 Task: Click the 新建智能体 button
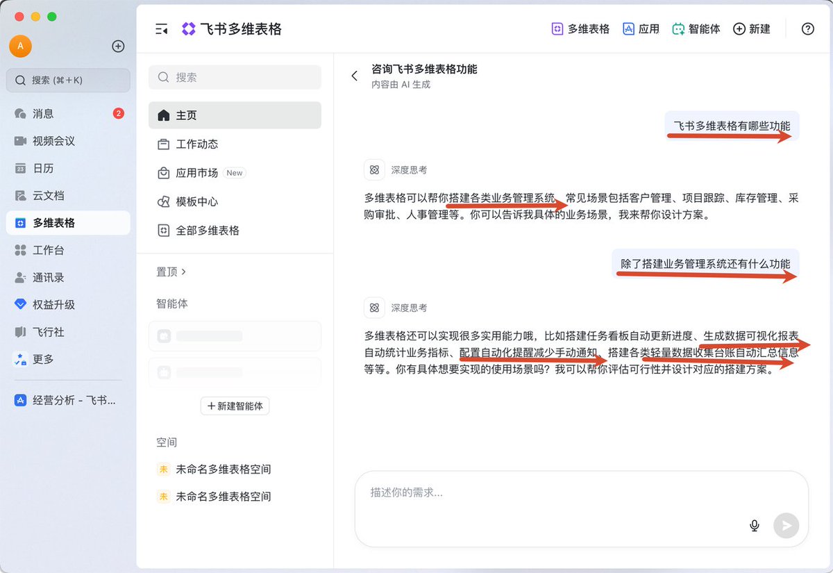click(x=235, y=406)
